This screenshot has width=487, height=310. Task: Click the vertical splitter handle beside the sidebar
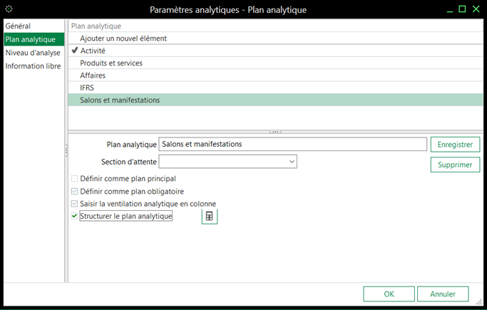tap(66, 151)
